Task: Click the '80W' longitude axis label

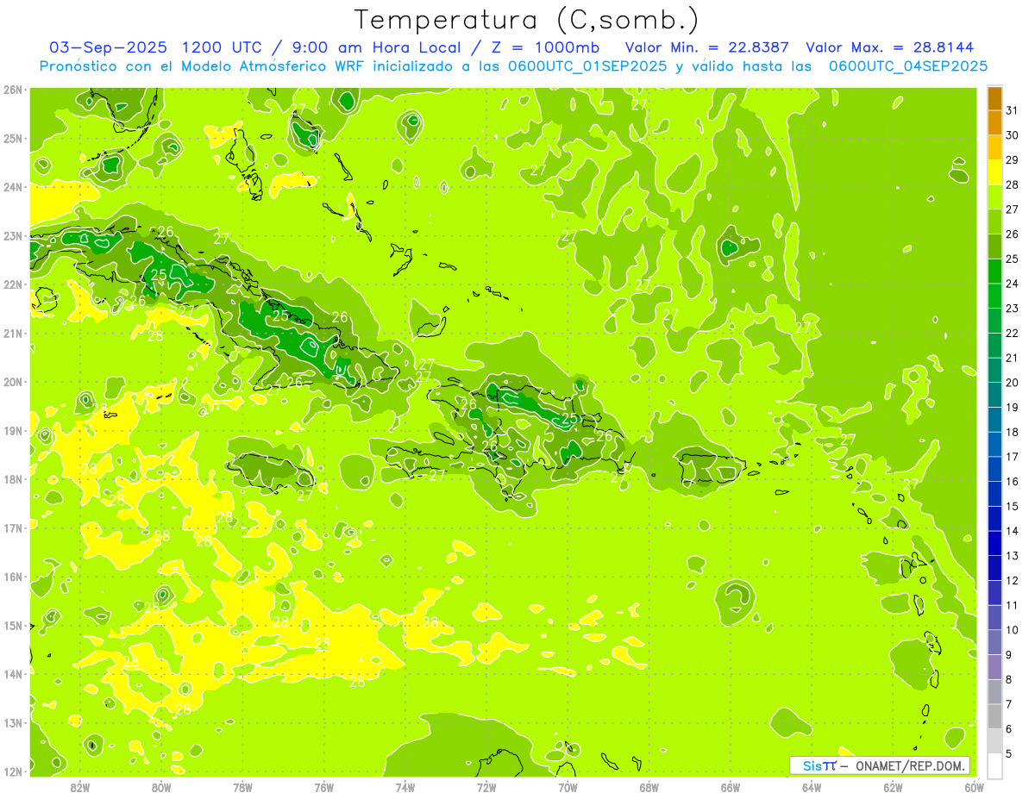Action: coord(161,787)
